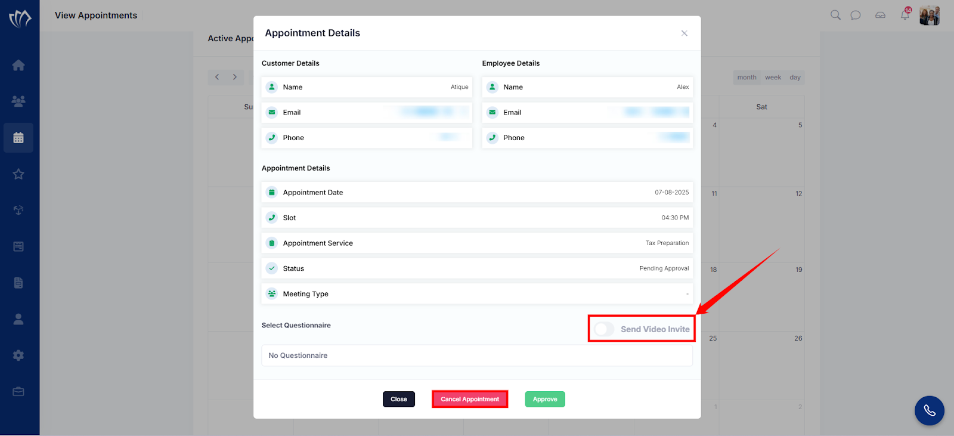Go to previous calendar period arrow
The image size is (954, 436).
[x=217, y=77]
